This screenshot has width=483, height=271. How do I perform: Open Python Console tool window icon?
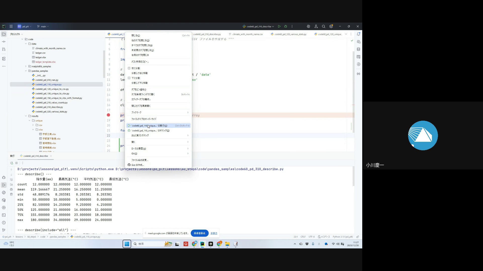tap(4, 193)
